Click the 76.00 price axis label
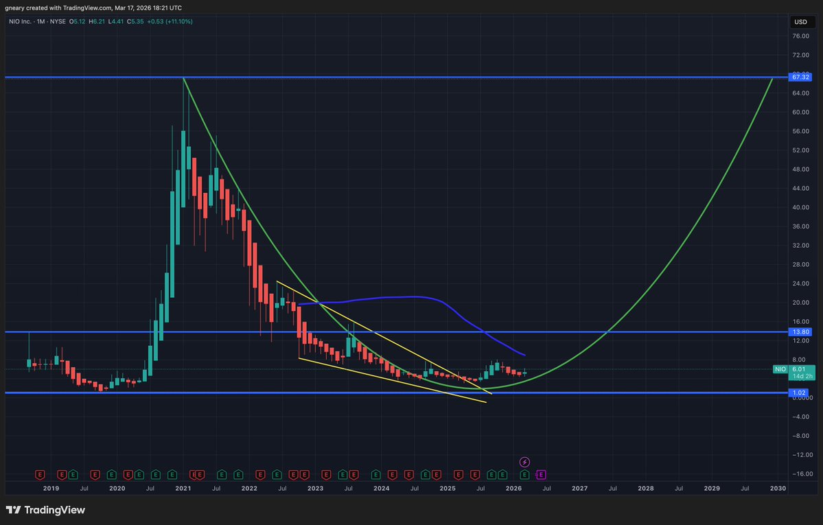 (x=800, y=36)
